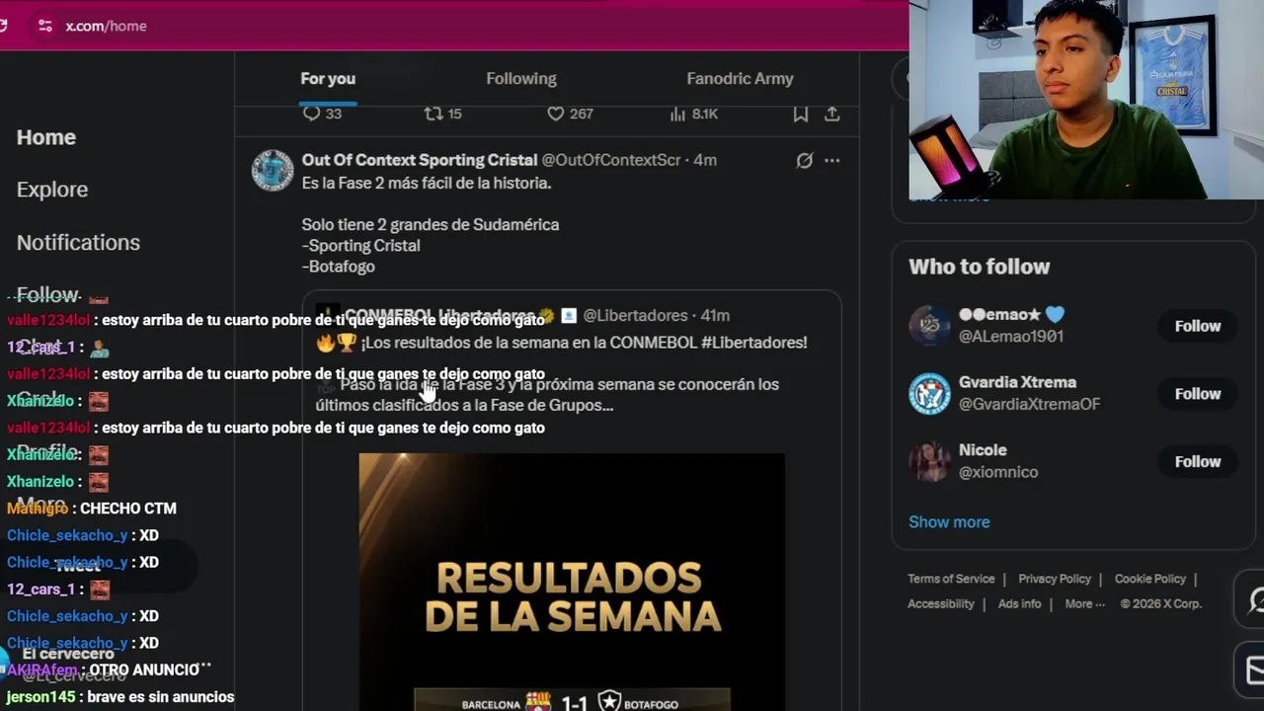Open the Fanodric Army tab
The height and width of the screenshot is (711, 1264).
pyautogui.click(x=740, y=79)
